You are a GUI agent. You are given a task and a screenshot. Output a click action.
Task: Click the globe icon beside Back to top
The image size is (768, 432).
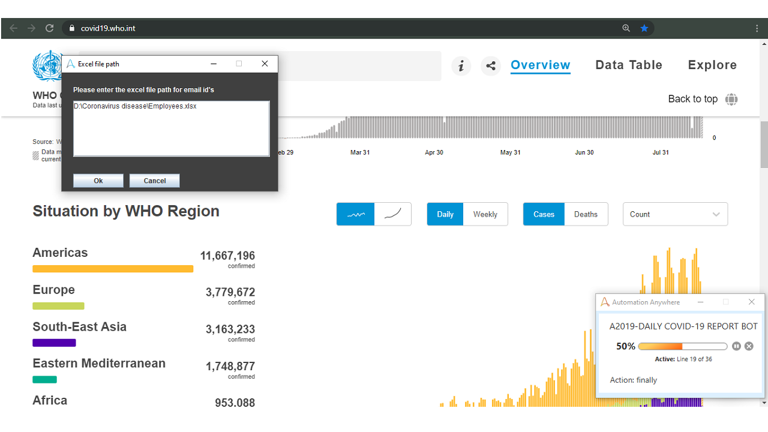(731, 100)
